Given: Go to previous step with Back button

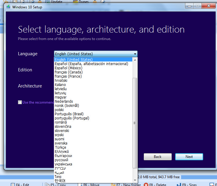Looking at the screenshot, I should (157, 157).
